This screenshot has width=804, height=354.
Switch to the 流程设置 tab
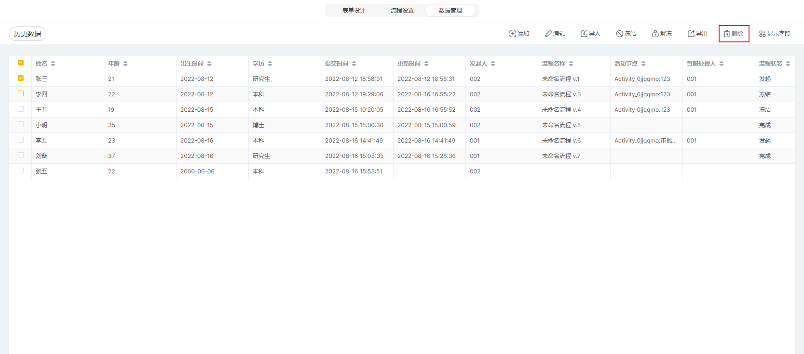coord(402,11)
